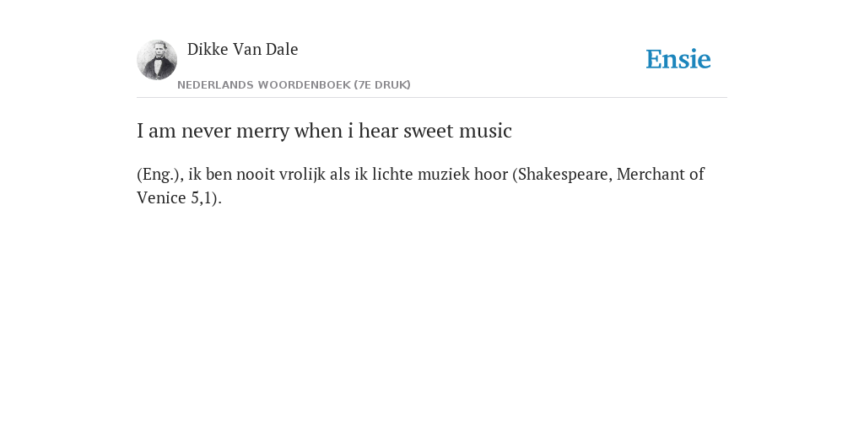This screenshot has width=864, height=432.
Task: Open the Dikke Van Dale author name
Action: (x=242, y=49)
